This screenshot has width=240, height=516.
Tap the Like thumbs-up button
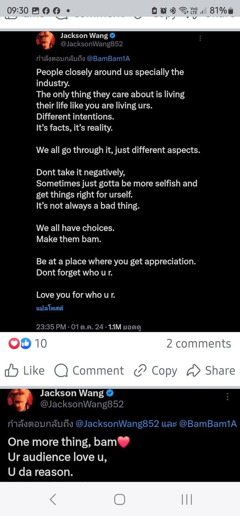click(x=24, y=370)
